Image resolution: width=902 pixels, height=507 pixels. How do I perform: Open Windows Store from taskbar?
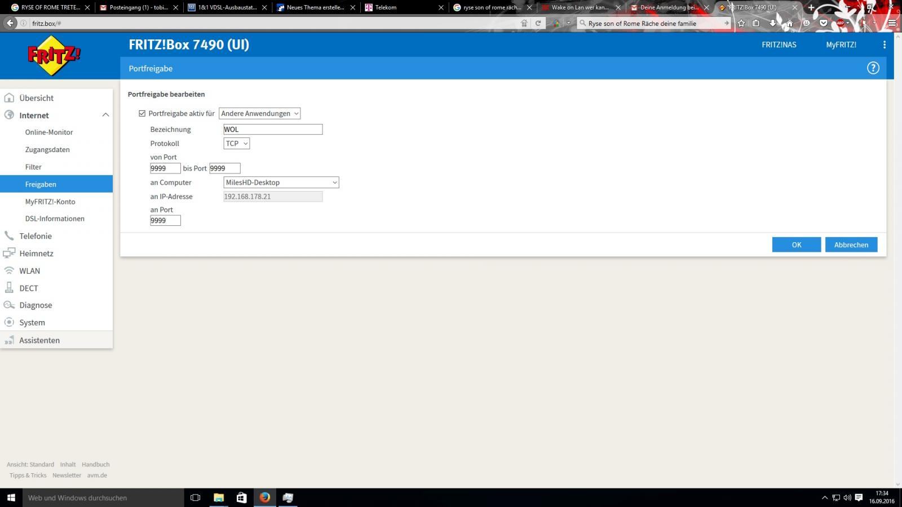point(241,497)
